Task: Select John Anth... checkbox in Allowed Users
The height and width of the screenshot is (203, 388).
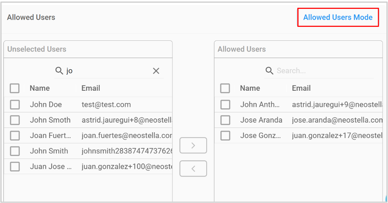Action: (225, 105)
